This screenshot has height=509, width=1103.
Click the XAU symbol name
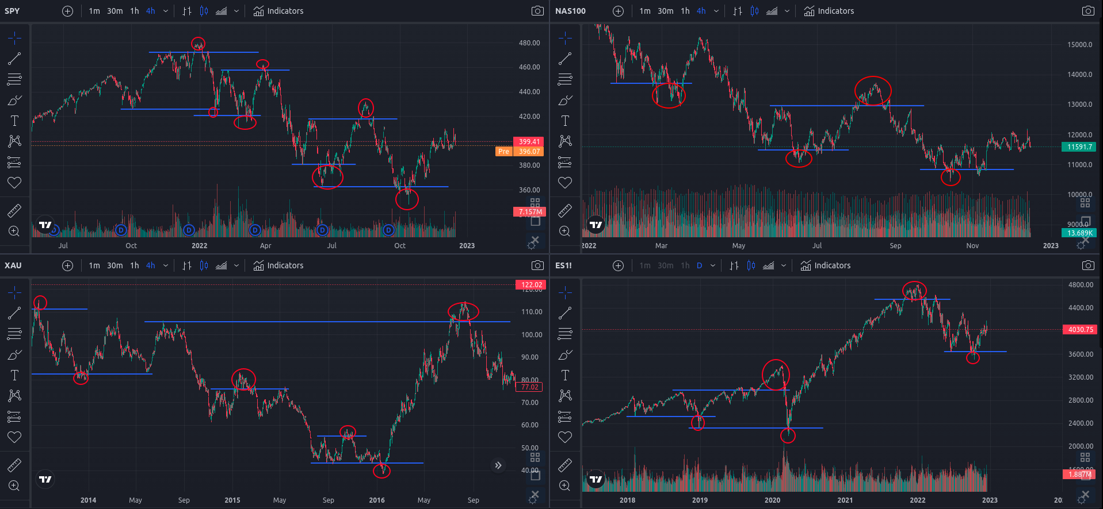pos(13,265)
